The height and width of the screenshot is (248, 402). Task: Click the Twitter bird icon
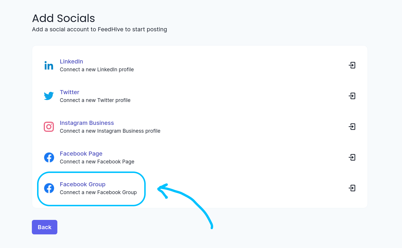(x=49, y=96)
